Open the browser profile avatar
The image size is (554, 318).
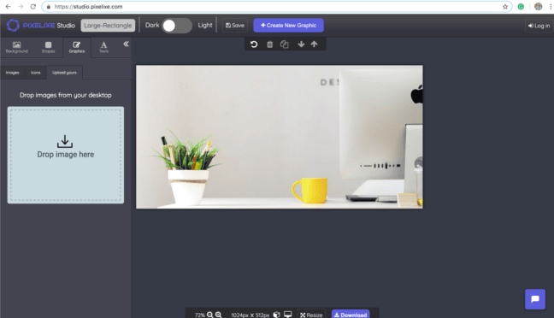(538, 6)
